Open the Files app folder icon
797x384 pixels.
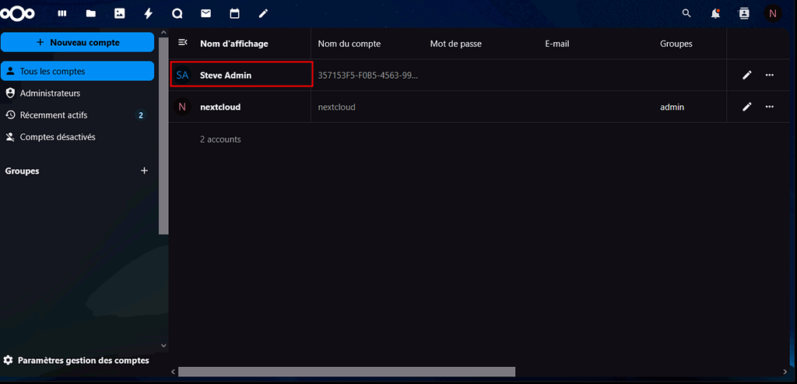91,13
